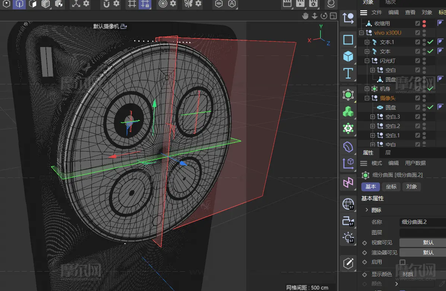The width and height of the screenshot is (446, 291).
Task: Expand the 空白.3 null in the hierarchy
Action: click(373, 117)
